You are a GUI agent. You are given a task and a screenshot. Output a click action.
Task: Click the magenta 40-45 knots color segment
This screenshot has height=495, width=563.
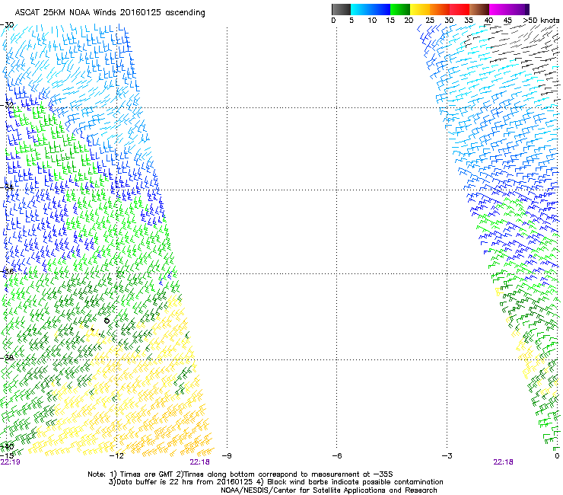[x=499, y=9]
